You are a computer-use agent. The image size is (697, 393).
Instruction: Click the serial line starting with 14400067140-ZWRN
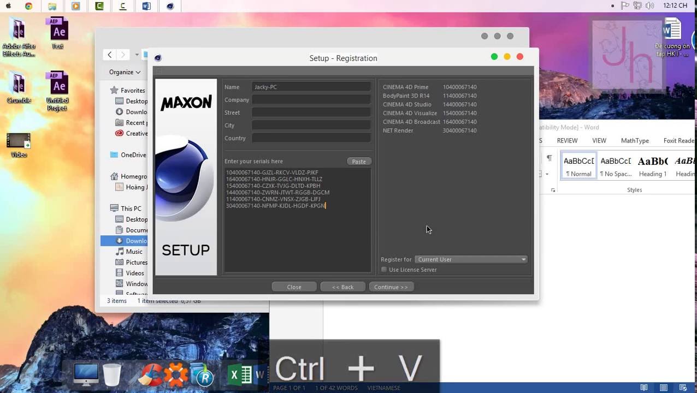pos(277,192)
